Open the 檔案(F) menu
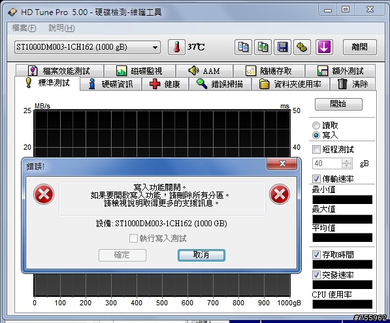Viewport: 390px width, 323px height. point(24,28)
